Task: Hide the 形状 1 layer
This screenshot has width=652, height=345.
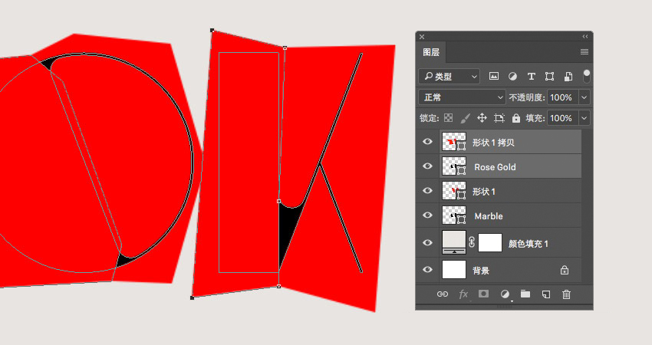Action: pyautogui.click(x=427, y=190)
